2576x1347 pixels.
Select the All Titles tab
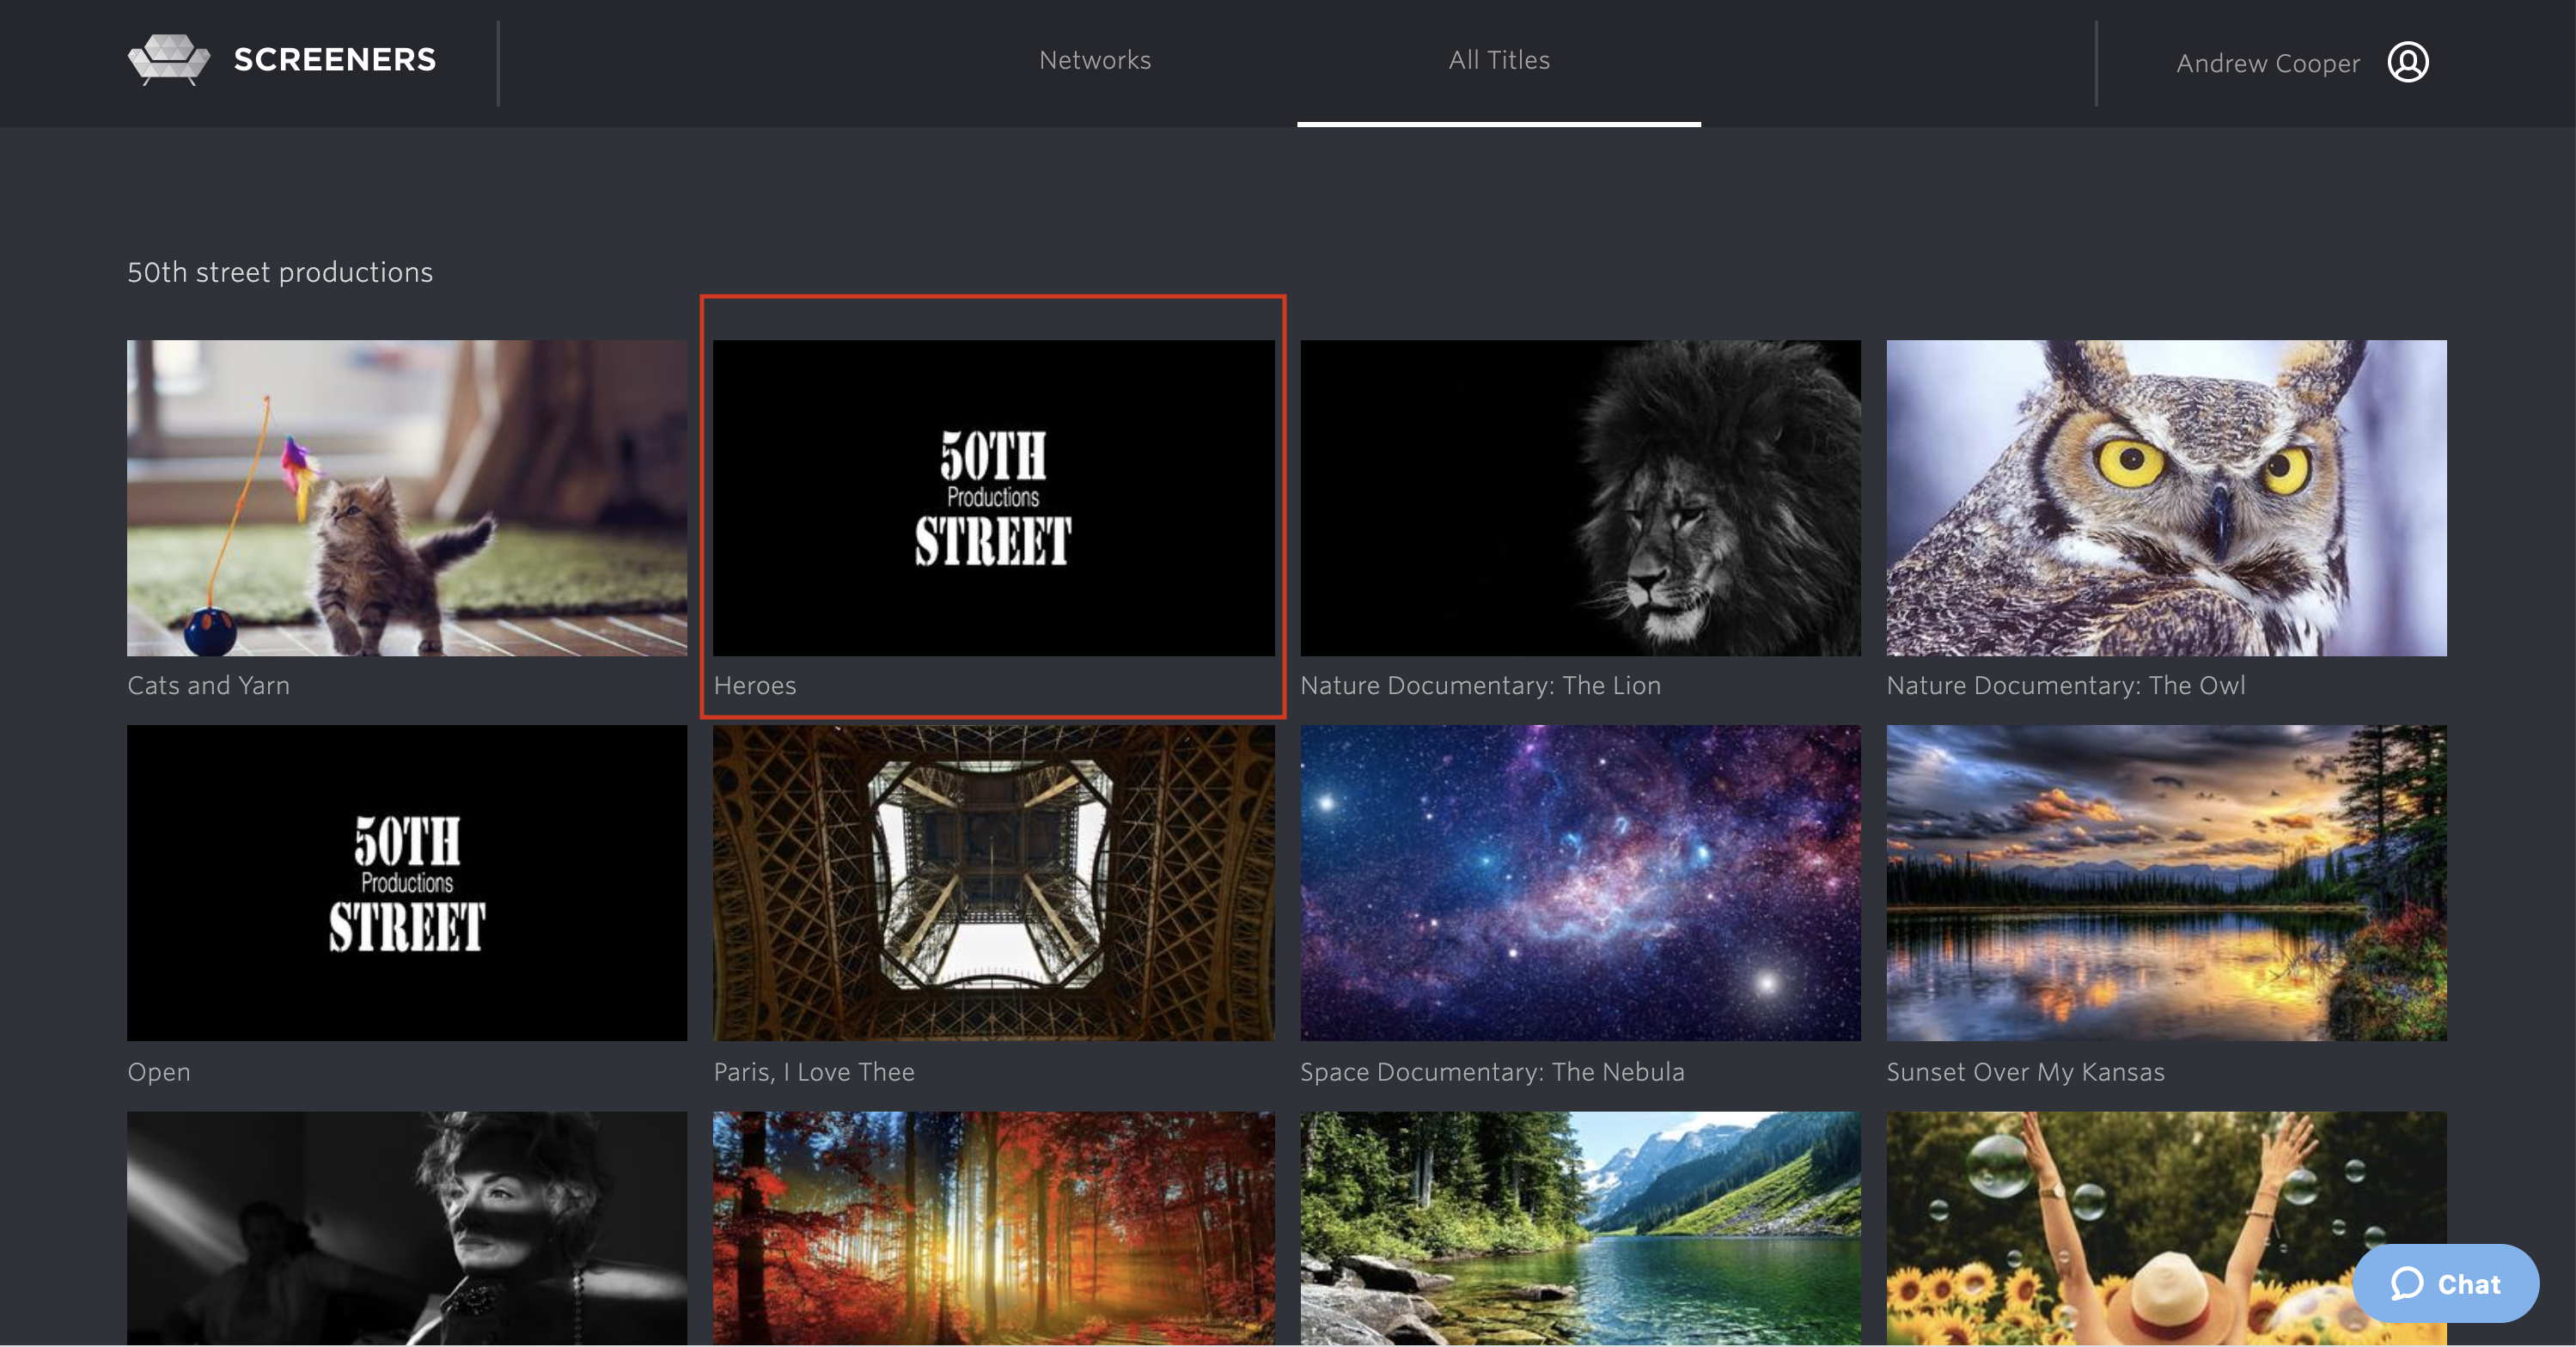tap(1499, 60)
